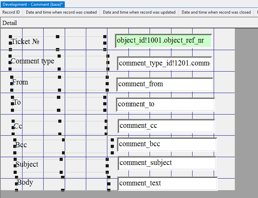Select the green object_ref_nr field
This screenshot has width=258, height=198.
tap(163, 41)
